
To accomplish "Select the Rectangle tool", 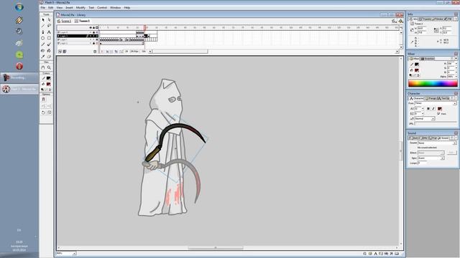I will (49, 38).
